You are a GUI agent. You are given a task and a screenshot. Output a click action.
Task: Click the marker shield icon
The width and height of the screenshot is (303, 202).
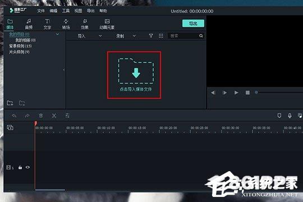(279, 116)
